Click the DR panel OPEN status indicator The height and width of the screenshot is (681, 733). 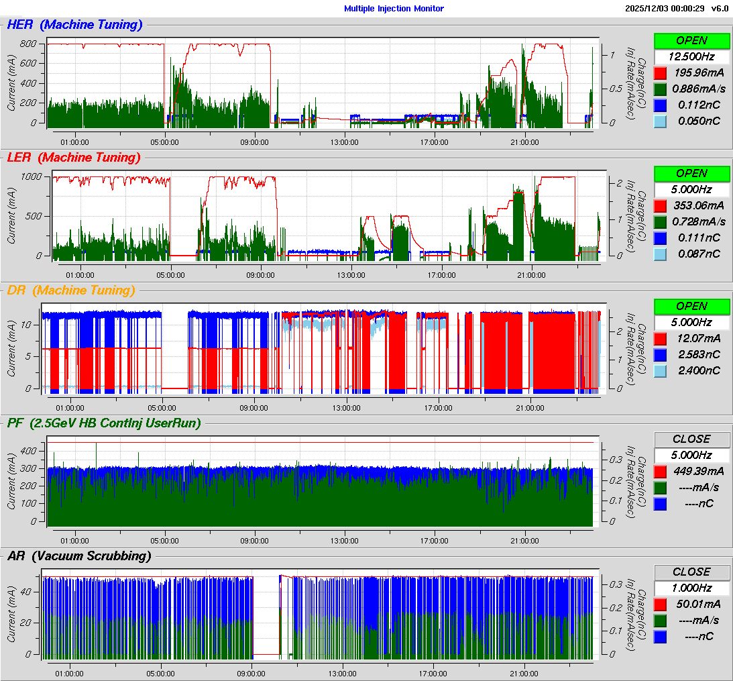(691, 306)
